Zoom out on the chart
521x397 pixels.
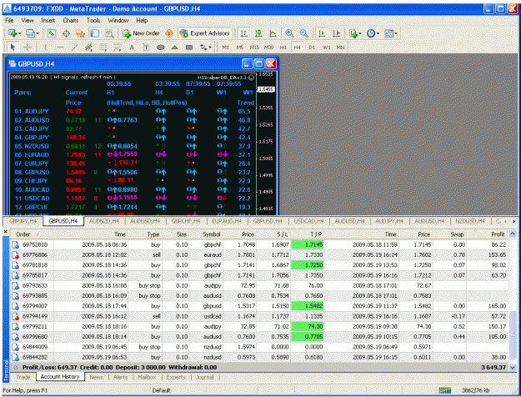303,33
